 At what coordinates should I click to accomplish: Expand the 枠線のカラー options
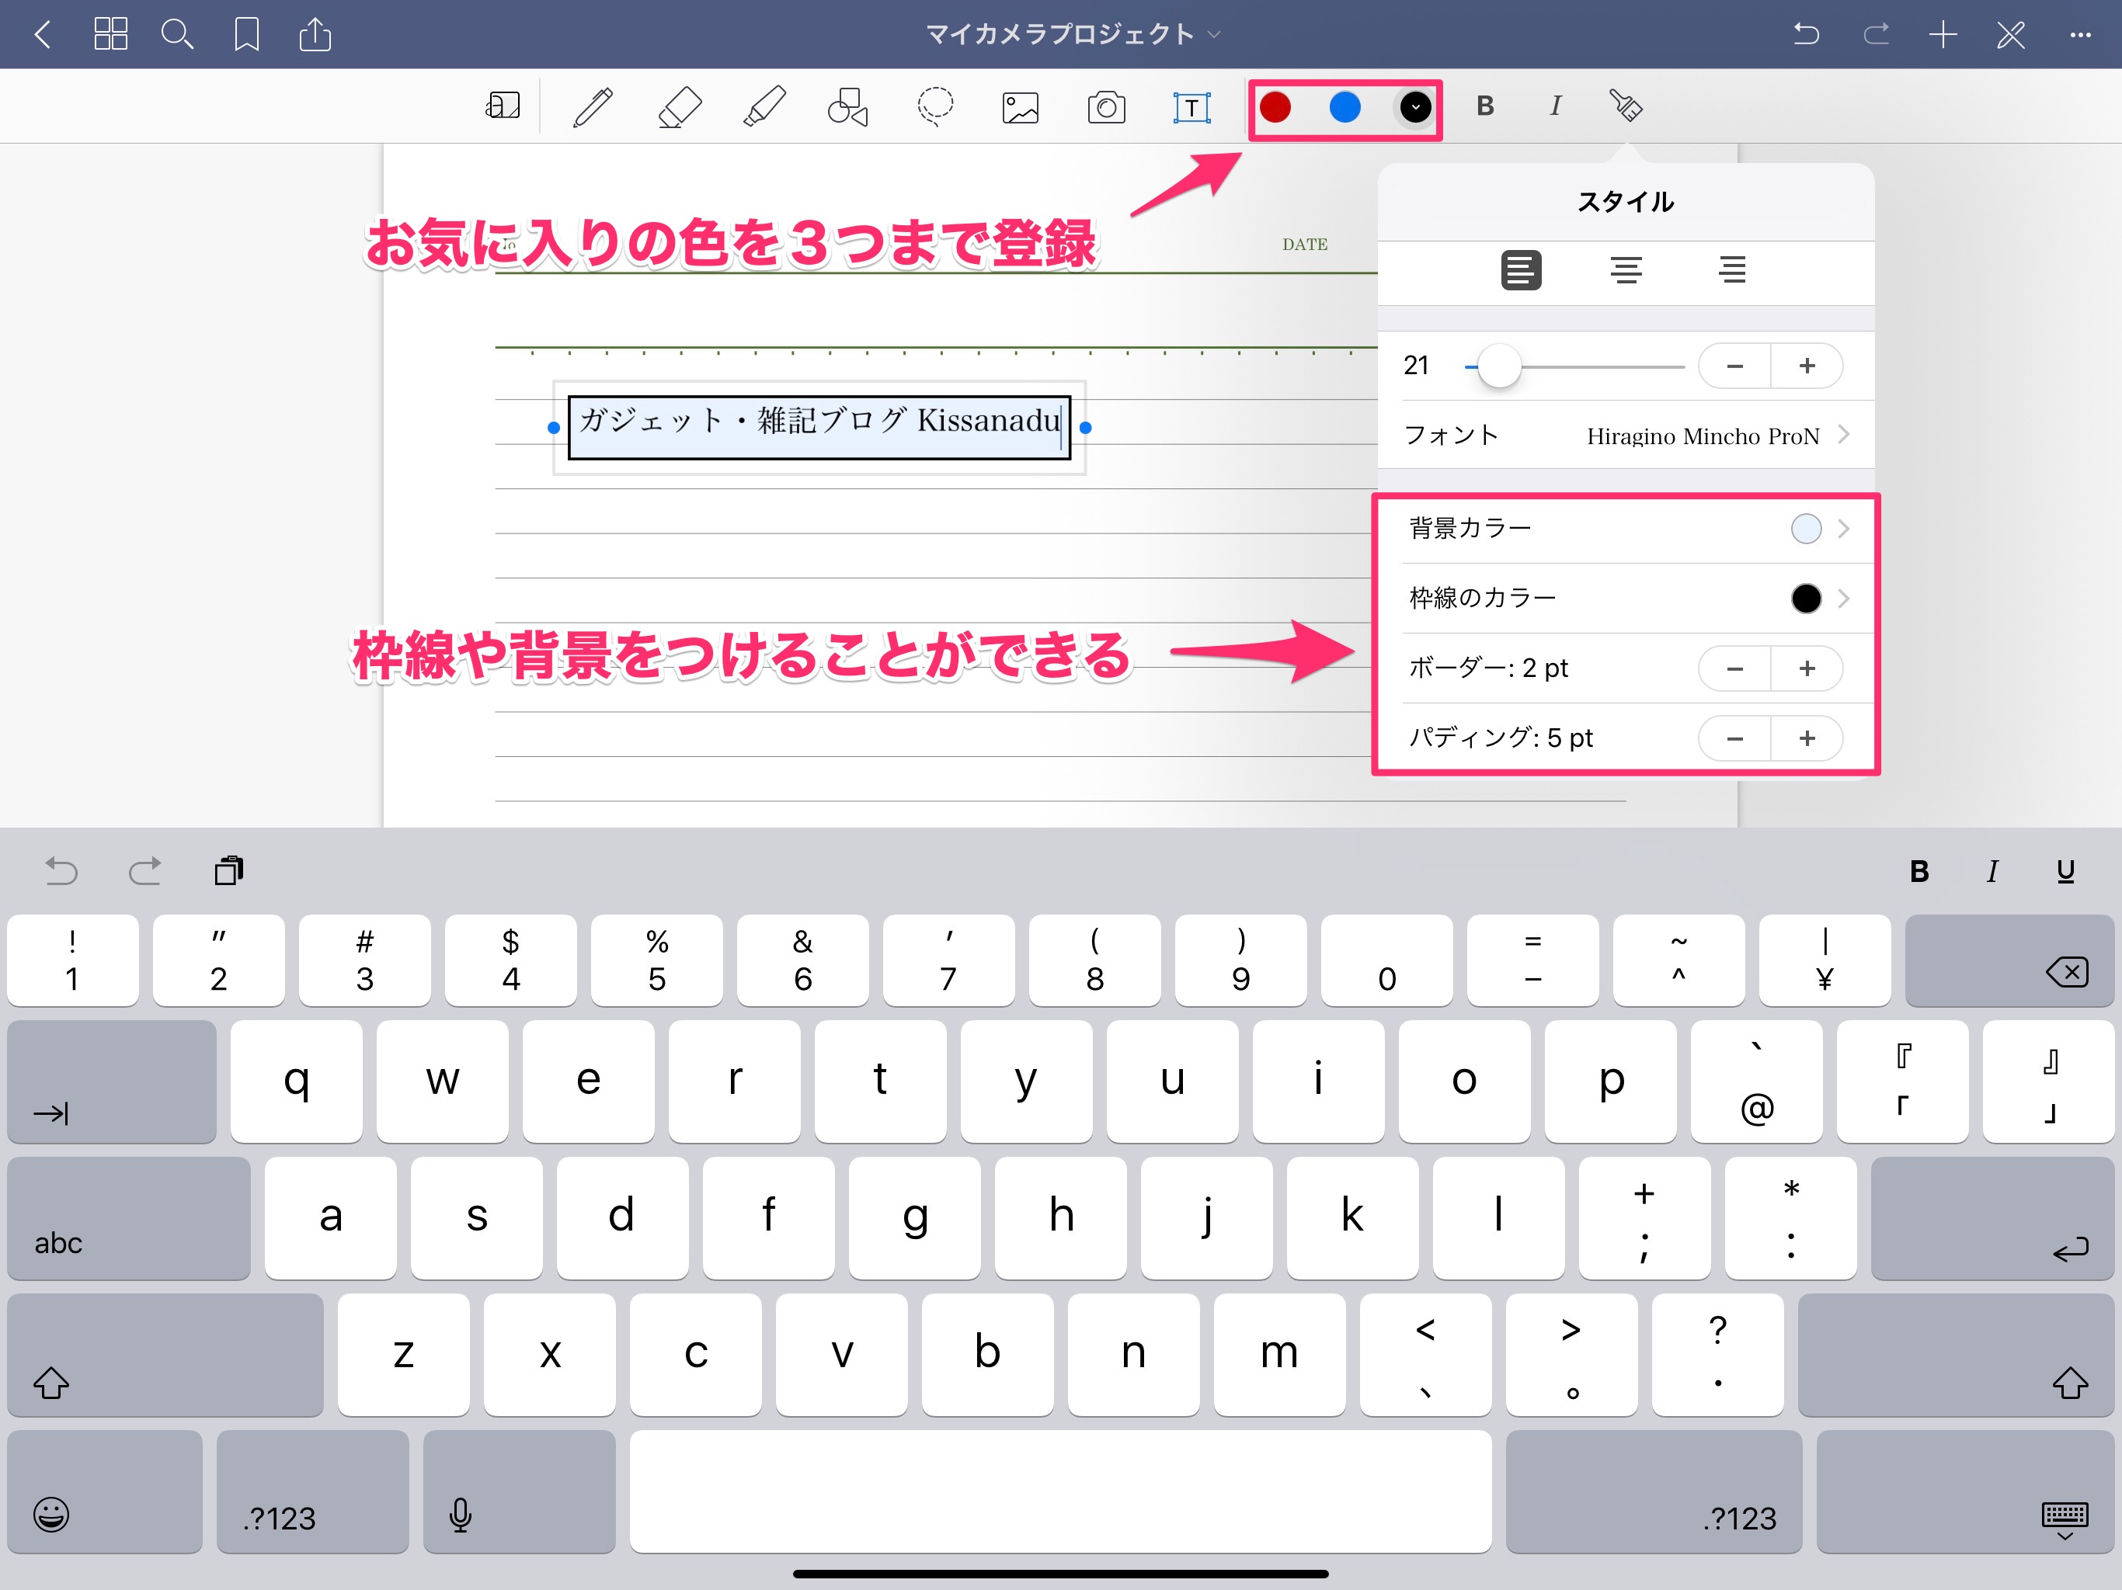[1625, 599]
